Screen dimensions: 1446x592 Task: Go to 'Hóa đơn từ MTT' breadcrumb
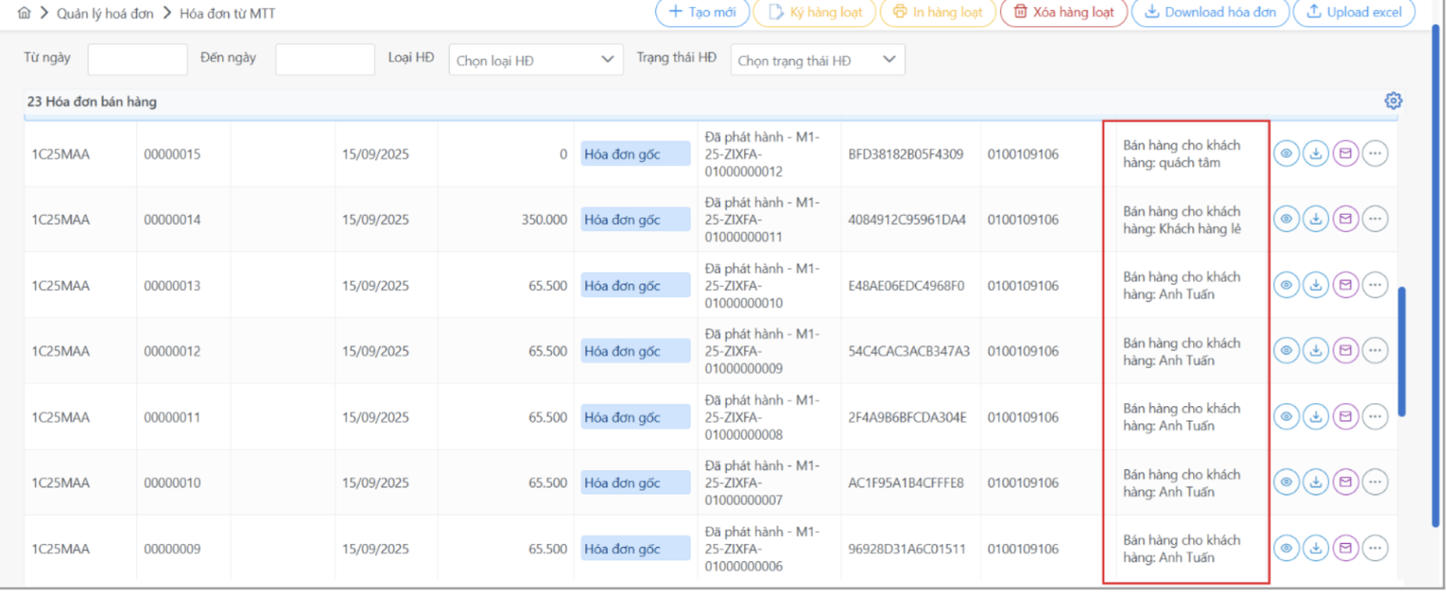tap(227, 13)
